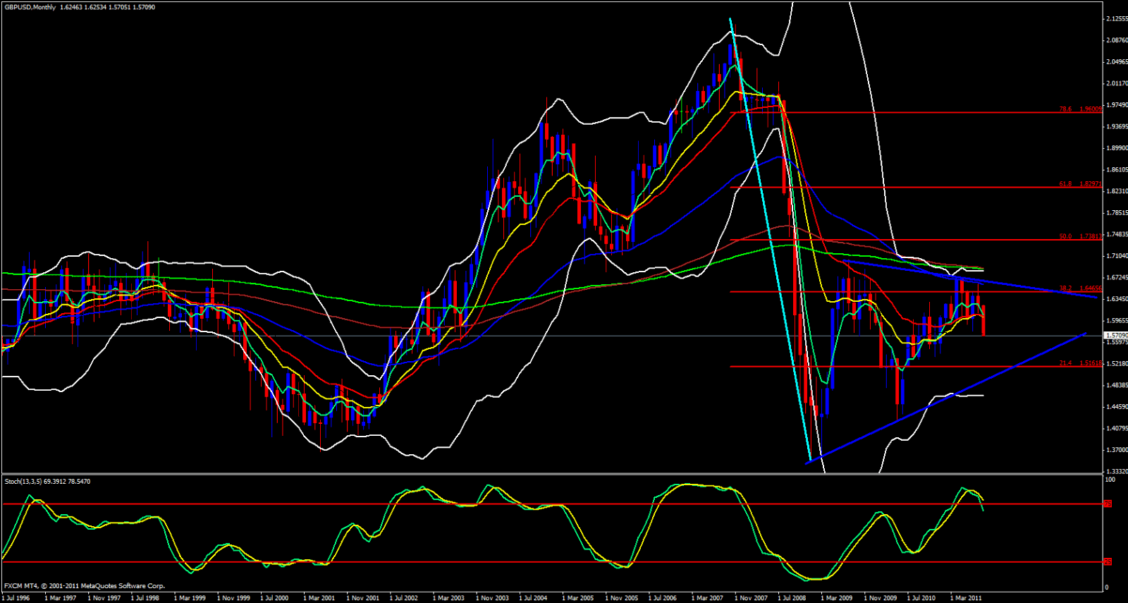Click the current price tag 1.57090

point(1116,336)
